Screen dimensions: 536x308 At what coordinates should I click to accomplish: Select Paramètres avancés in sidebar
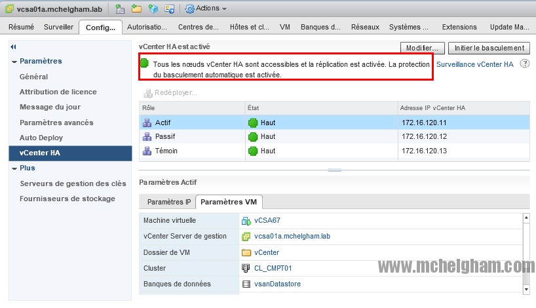(56, 123)
